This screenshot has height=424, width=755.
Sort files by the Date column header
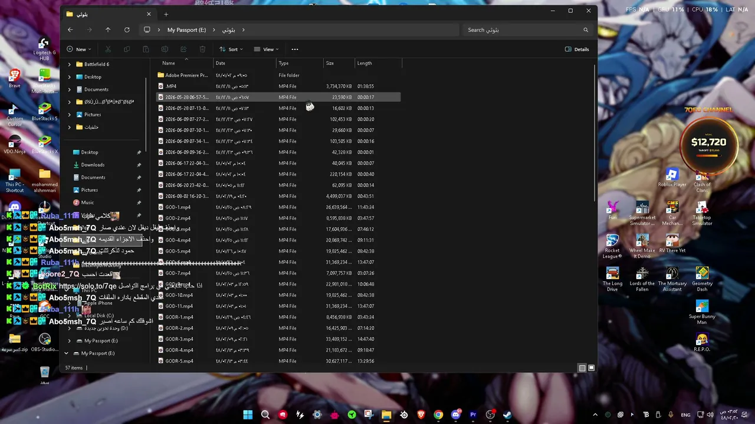pyautogui.click(x=245, y=63)
